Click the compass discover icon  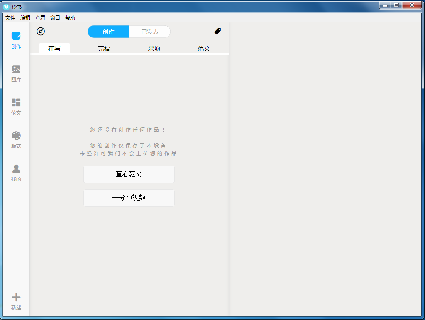pyautogui.click(x=41, y=32)
